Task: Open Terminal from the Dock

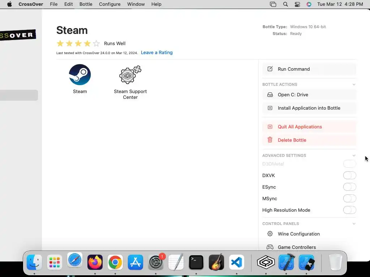Action: pos(196,262)
